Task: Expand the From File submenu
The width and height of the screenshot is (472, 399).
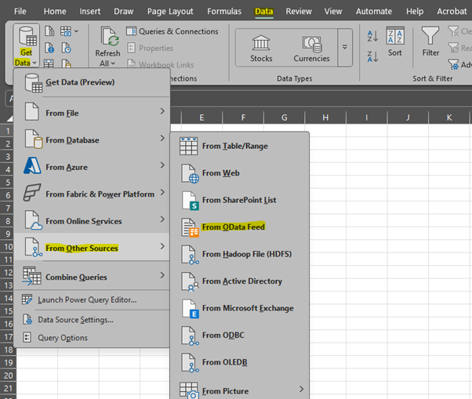Action: 92,113
